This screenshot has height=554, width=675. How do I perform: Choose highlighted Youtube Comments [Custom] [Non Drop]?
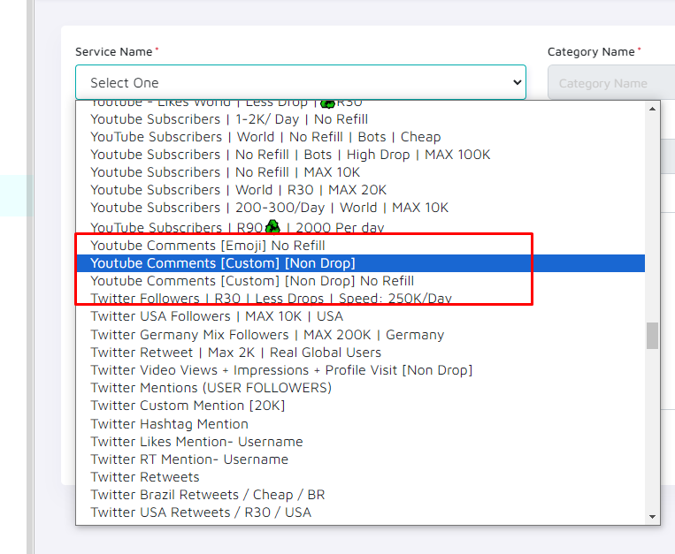tap(360, 263)
